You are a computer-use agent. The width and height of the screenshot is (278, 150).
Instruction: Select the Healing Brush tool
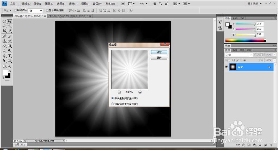coord(4,36)
